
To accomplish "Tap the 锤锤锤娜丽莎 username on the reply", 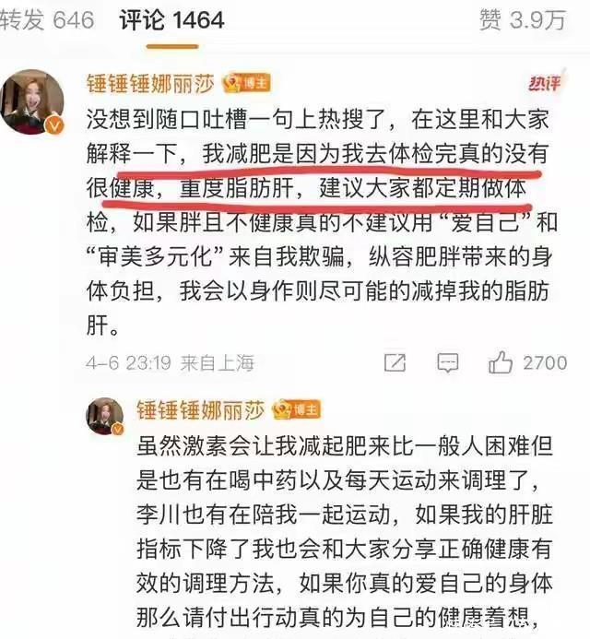I will pyautogui.click(x=200, y=410).
